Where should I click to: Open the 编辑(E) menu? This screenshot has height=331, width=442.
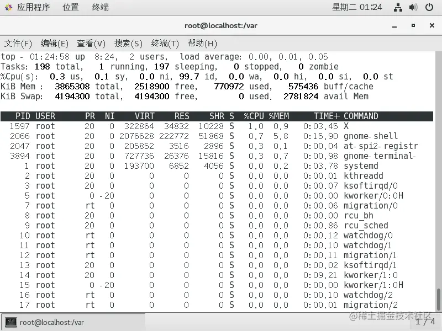(54, 44)
